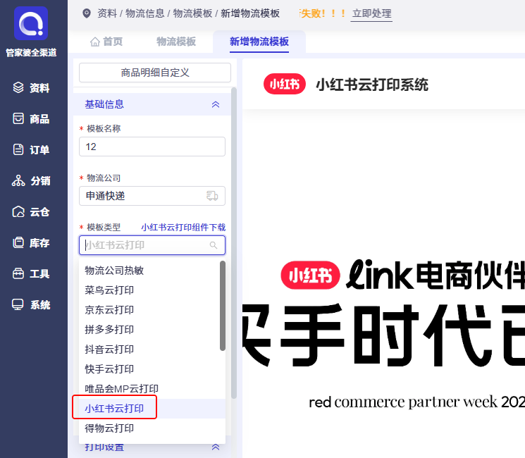The height and width of the screenshot is (458, 525).
Task: Open 小红书云打印组件下载 link
Action: pos(183,228)
